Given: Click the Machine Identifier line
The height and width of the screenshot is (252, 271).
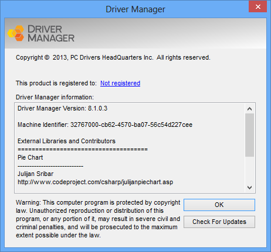Looking at the screenshot, I should pos(105,125).
